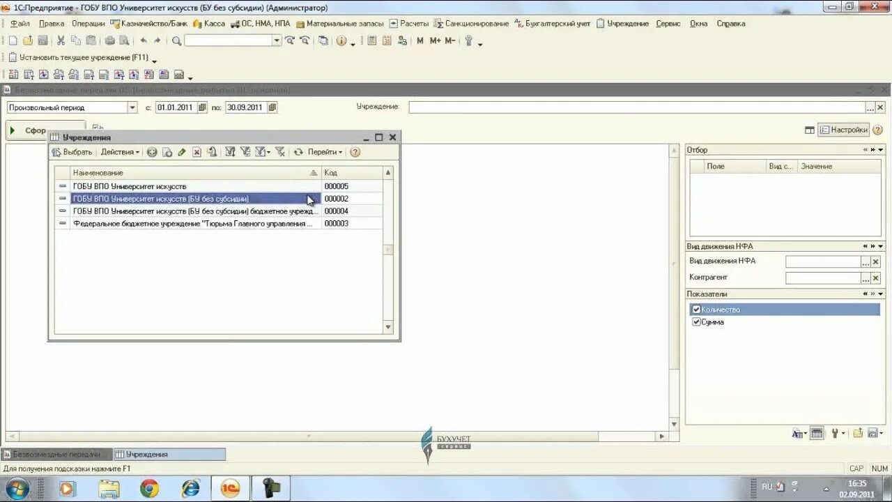Screen dimensions: 892x502
Task: Open the Help info icon in main toolbar
Action: point(341,41)
